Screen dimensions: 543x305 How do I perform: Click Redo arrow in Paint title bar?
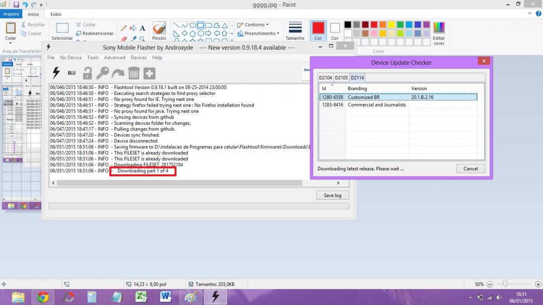[34, 5]
